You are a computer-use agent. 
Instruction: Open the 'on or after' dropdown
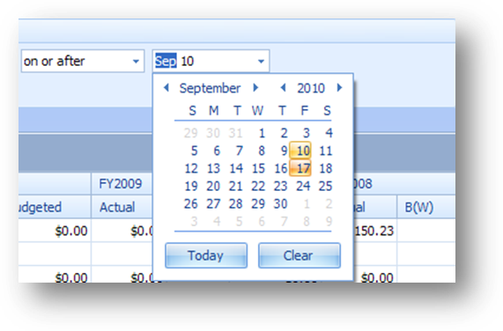coord(136,62)
